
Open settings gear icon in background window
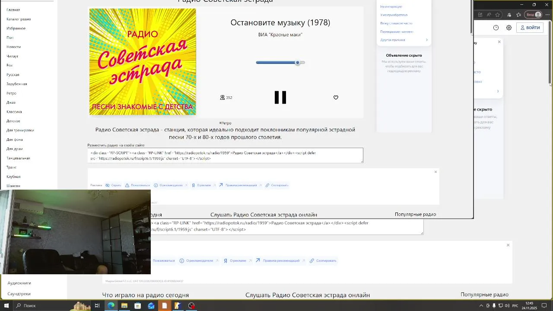point(509,28)
